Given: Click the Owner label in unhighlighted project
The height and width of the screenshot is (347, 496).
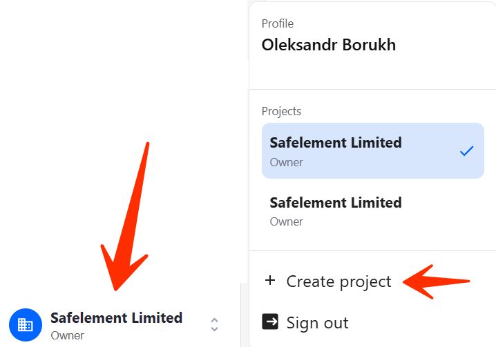Looking at the screenshot, I should pyautogui.click(x=286, y=221).
